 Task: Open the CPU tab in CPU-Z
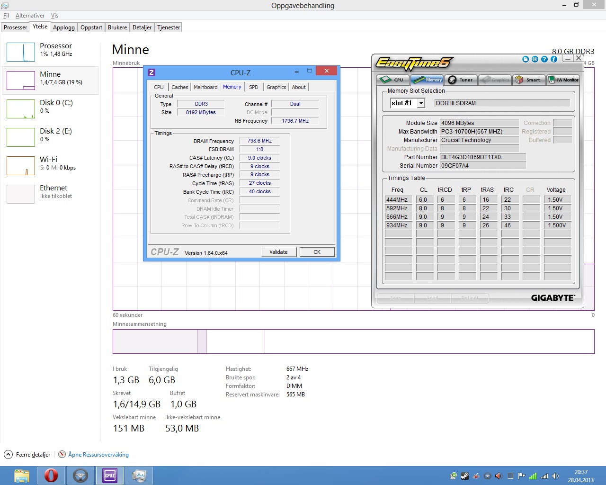pos(159,87)
